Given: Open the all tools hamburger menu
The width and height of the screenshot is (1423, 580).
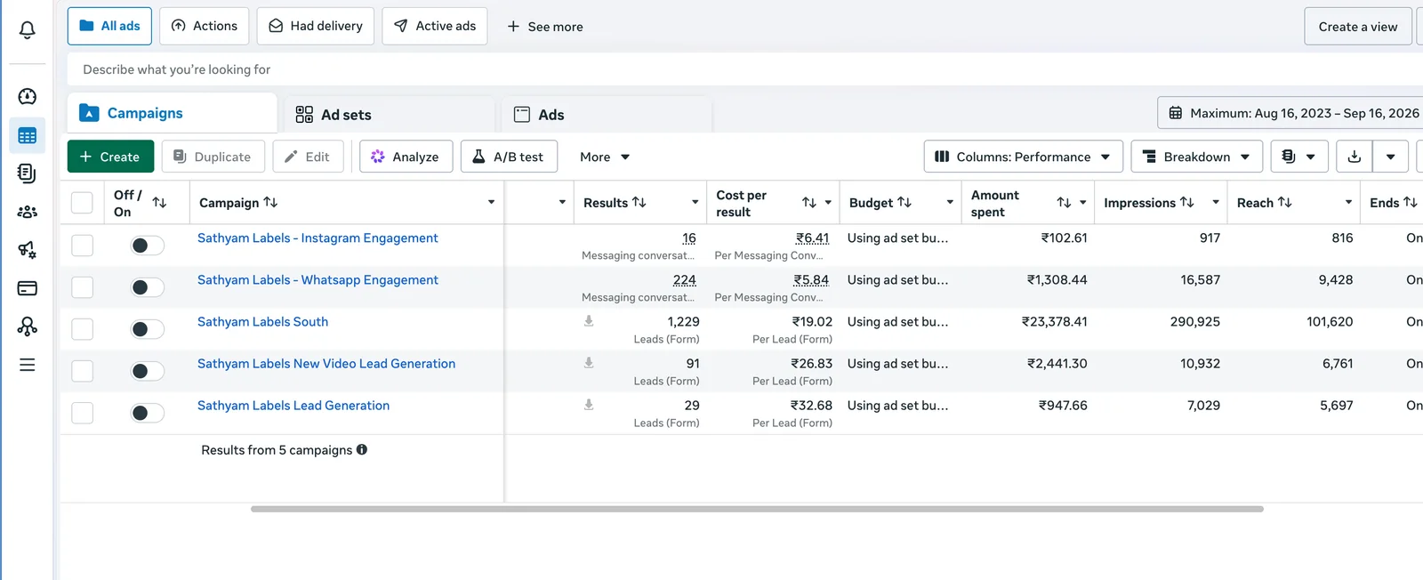Looking at the screenshot, I should 28,365.
